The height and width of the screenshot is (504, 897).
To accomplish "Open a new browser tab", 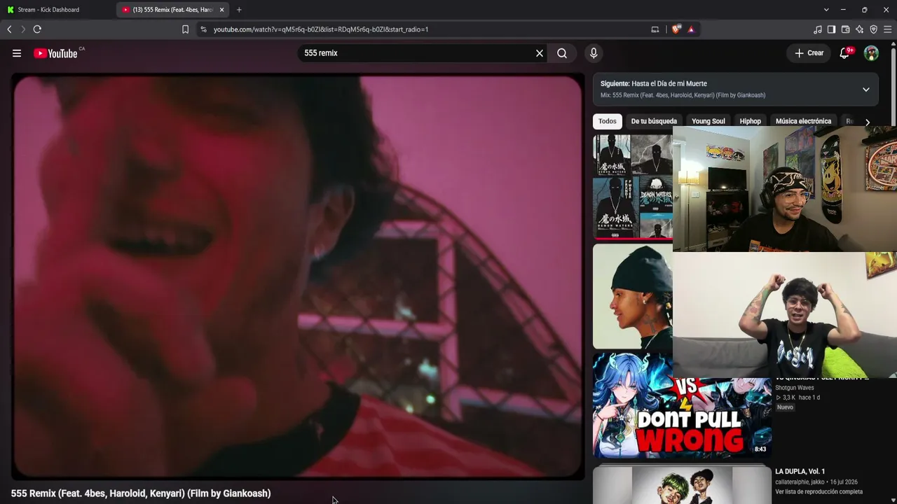I will click(239, 10).
